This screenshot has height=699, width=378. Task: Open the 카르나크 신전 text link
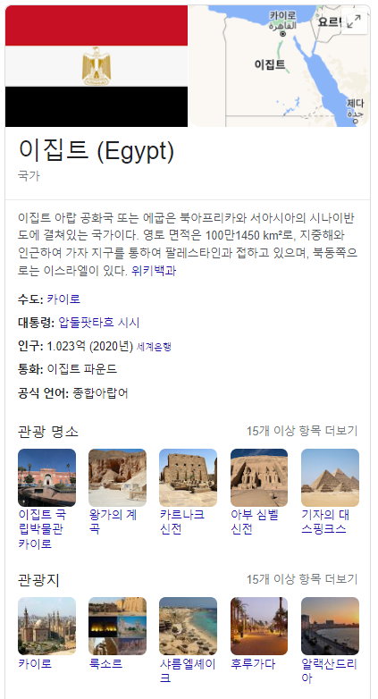coord(182,522)
